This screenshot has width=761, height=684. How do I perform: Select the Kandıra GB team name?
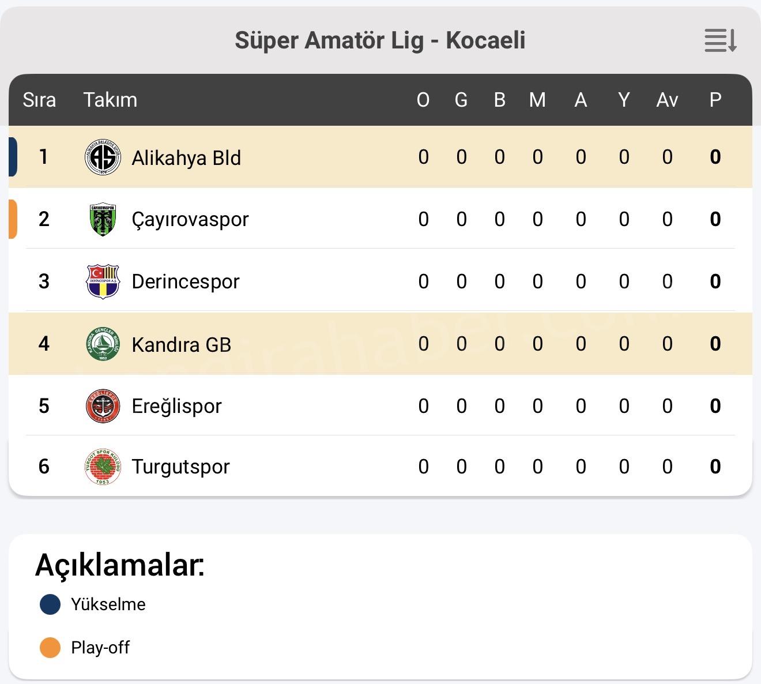181,345
